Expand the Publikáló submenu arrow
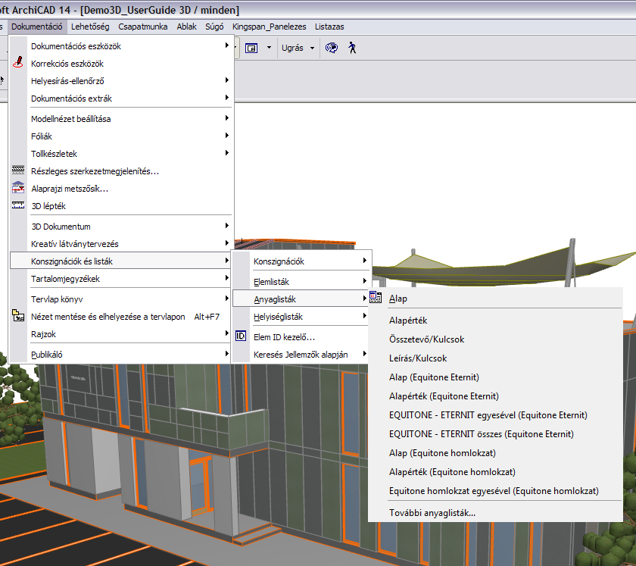The width and height of the screenshot is (636, 566). [227, 353]
